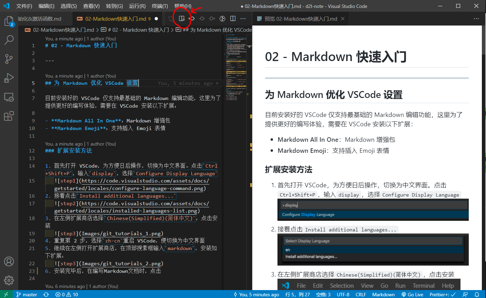Open the editor more actions menu
Viewport: 486px width, 298px height.
(243, 19)
